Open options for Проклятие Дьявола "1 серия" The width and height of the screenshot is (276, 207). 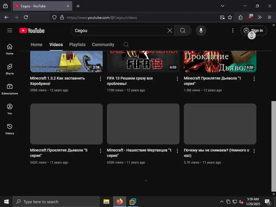(254, 79)
